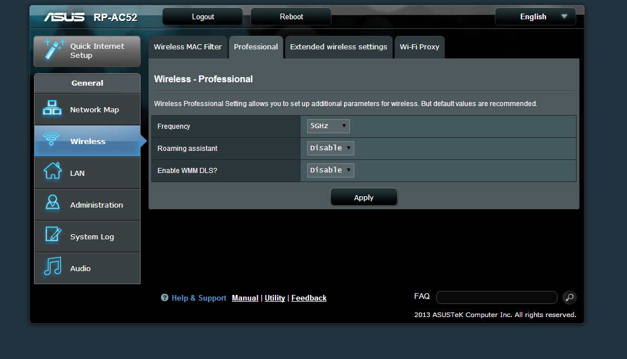
Task: Open the Manual link
Action: click(245, 298)
